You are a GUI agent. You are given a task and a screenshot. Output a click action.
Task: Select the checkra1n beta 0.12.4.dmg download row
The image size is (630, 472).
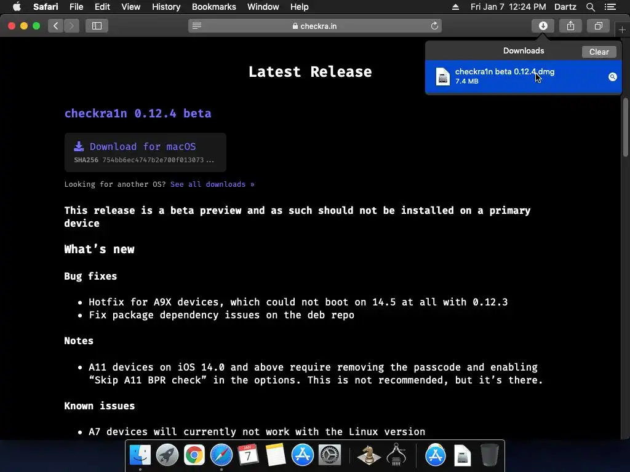pos(523,77)
